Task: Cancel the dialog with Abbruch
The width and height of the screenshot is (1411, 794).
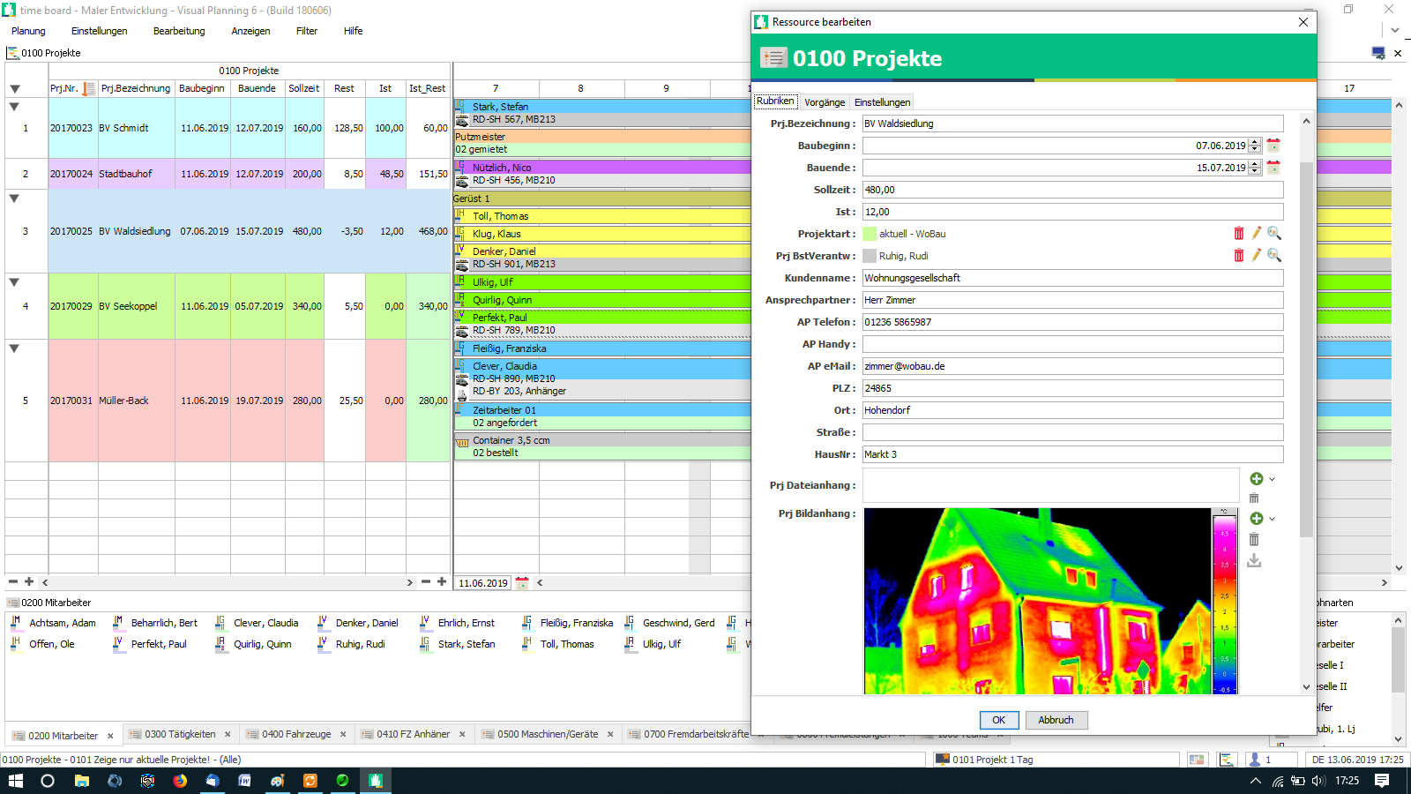Action: 1056,720
